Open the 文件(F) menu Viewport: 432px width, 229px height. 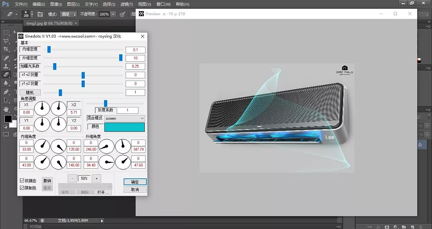[x=21, y=4]
